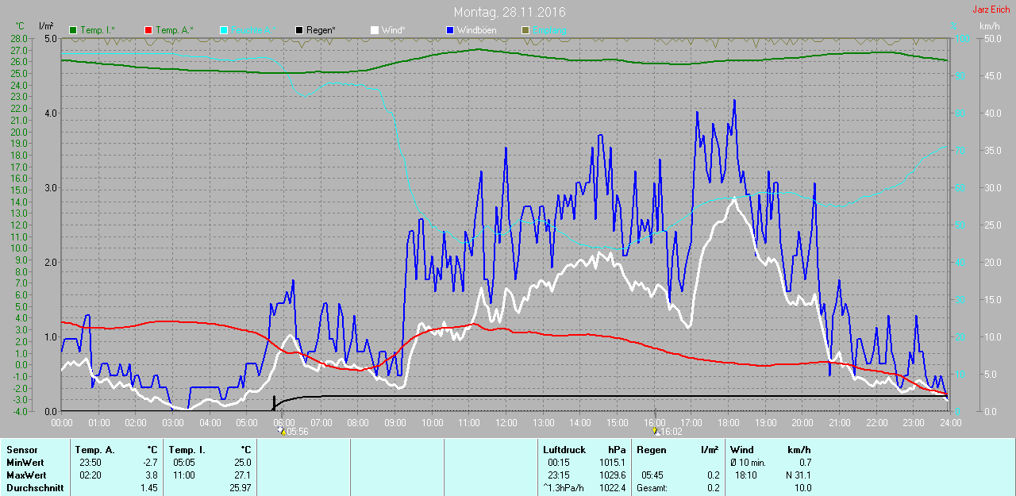The height and width of the screenshot is (496, 1016).
Task: Click the Temp. A. minimum value '-2.7'
Action: pyautogui.click(x=148, y=463)
